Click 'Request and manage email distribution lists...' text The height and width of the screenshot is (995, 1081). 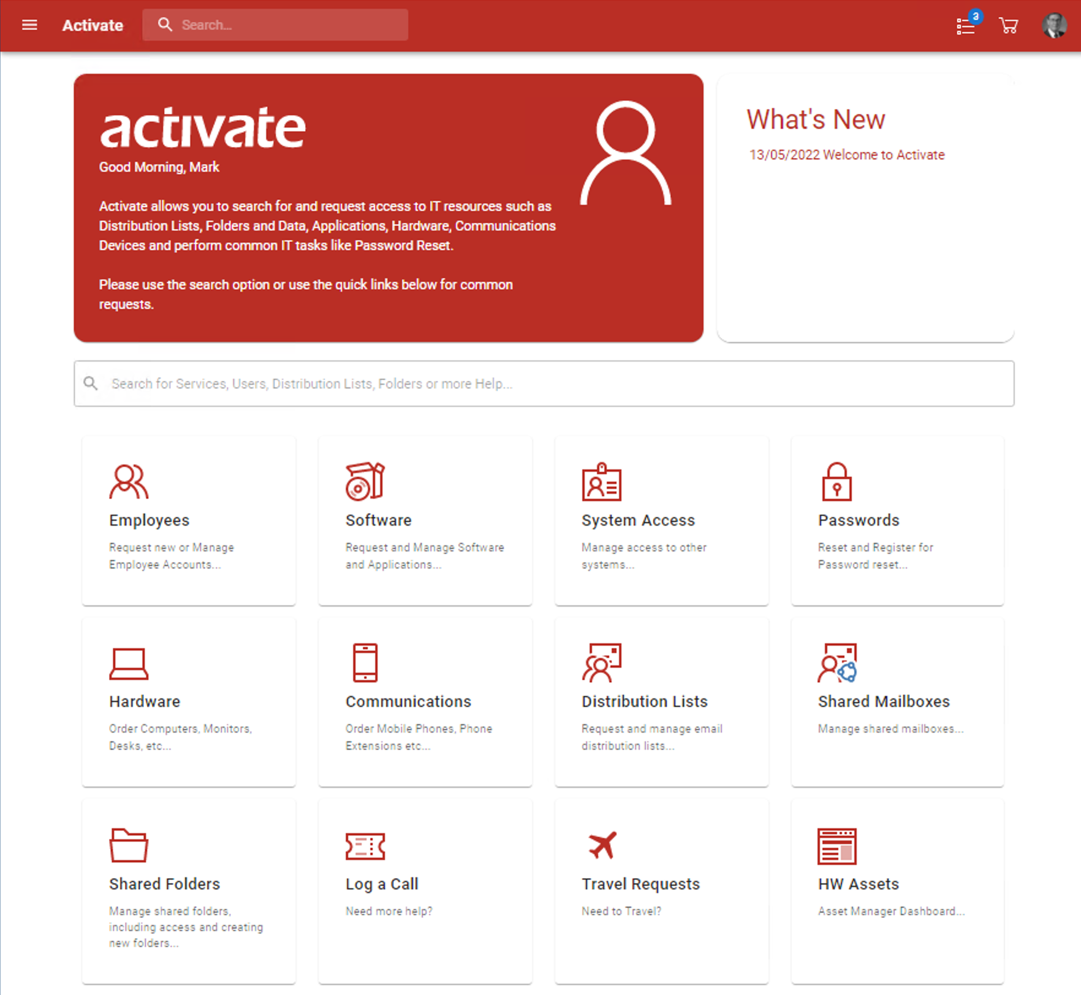pos(652,737)
